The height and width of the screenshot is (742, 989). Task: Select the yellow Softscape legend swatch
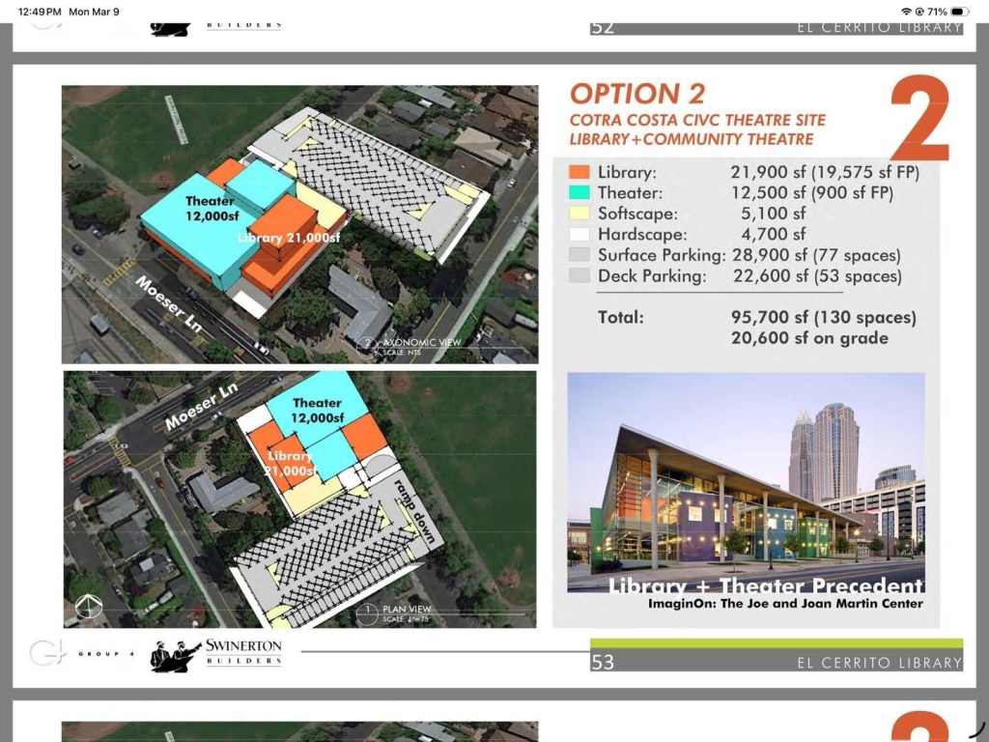[x=579, y=214]
